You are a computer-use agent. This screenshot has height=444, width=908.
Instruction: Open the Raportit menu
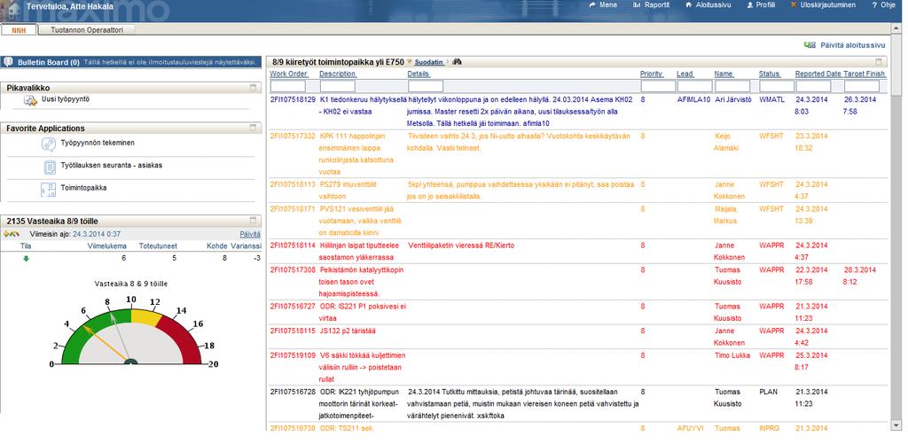[x=652, y=4]
